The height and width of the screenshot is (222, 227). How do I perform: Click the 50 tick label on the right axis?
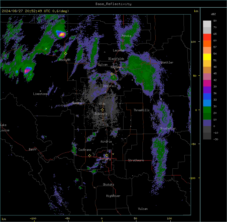[x=195, y=76]
